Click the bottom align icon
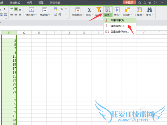The image size is (167, 125). [20, 9]
